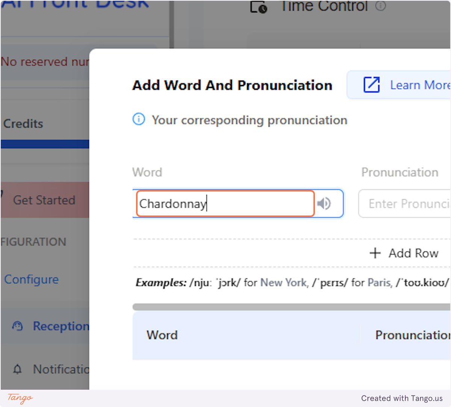Viewport: 451px width, 407px height.
Task: Click the horizontal scrollbar above the word table
Action: pyautogui.click(x=291, y=307)
